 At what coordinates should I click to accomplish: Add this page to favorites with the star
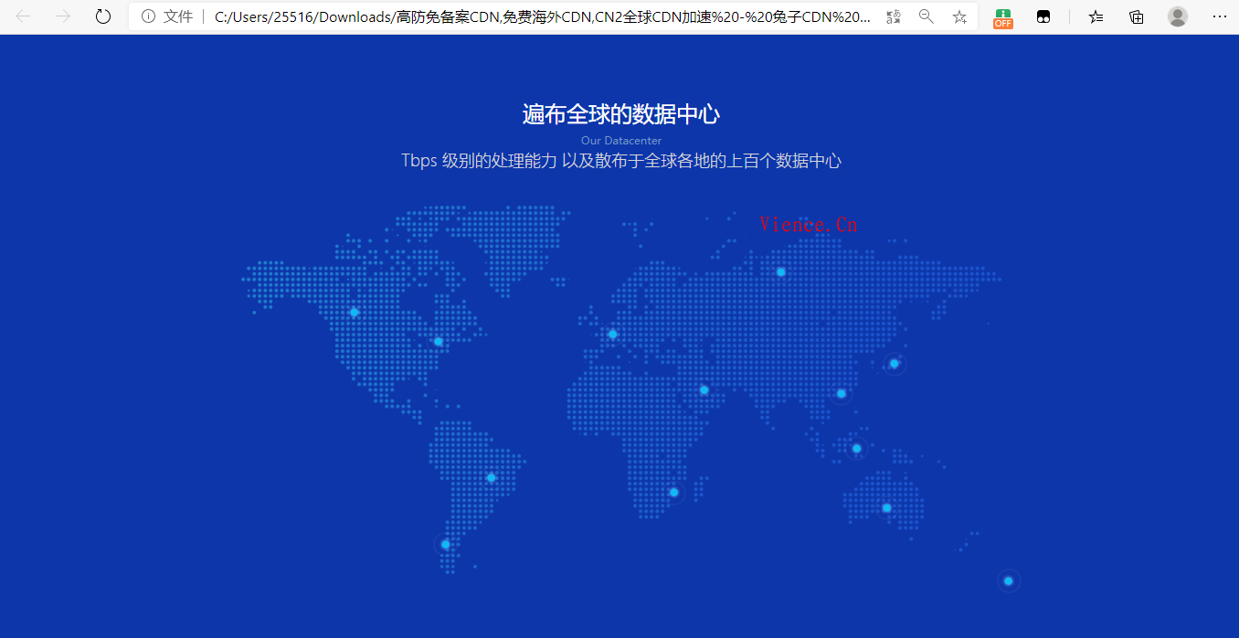[x=959, y=16]
